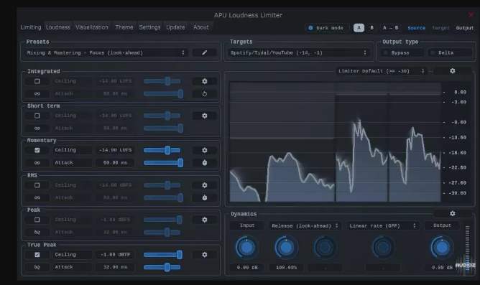Open the Settings tab
Screen dimensions: 480x285
[149, 27]
